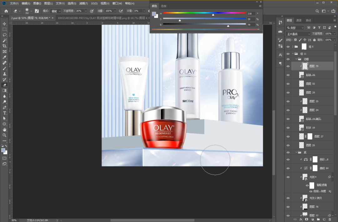
Task: Click the saturation S slider track
Action: pos(204,19)
